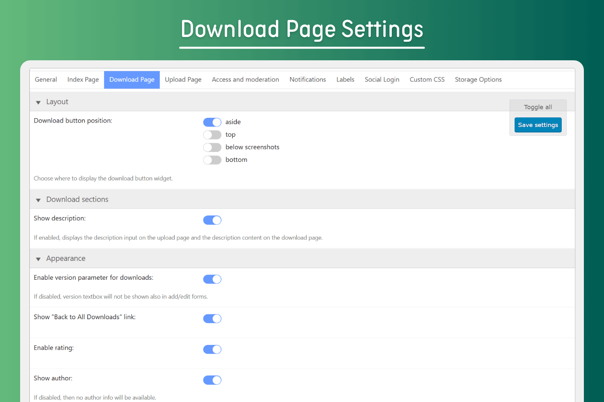Turn off the aside position toggle
Image resolution: width=604 pixels, height=402 pixels.
[x=212, y=122]
